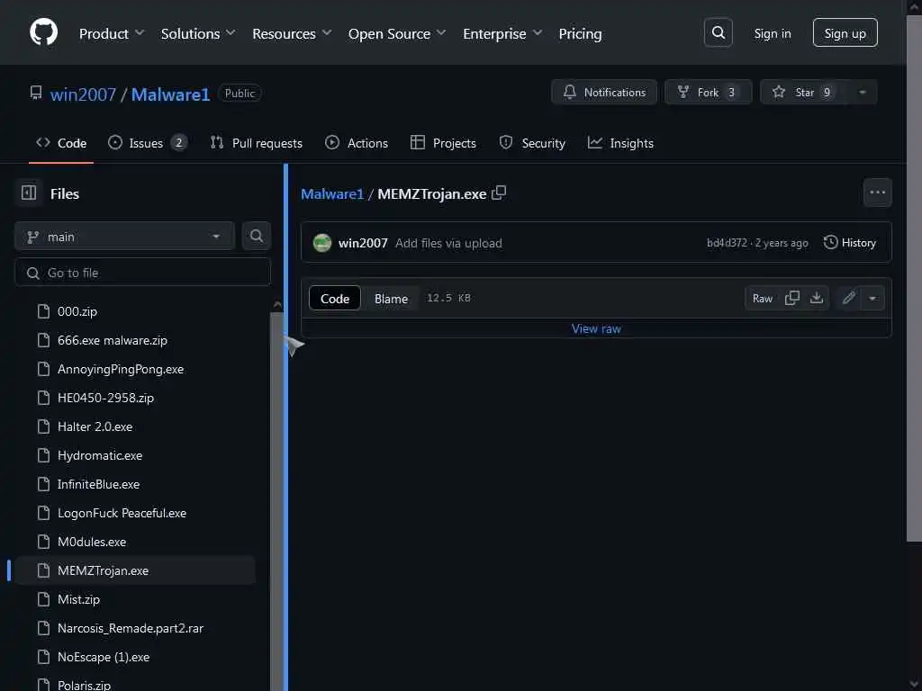Open the main branch selector dropdown

(x=124, y=237)
